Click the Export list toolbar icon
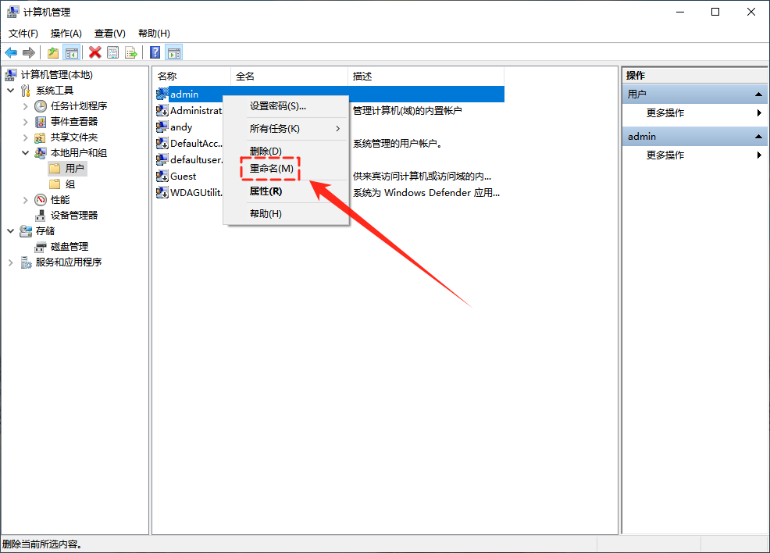770x553 pixels. coord(131,52)
